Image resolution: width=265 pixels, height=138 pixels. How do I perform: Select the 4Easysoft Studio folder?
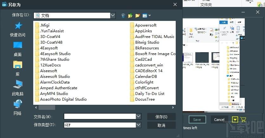(53, 54)
